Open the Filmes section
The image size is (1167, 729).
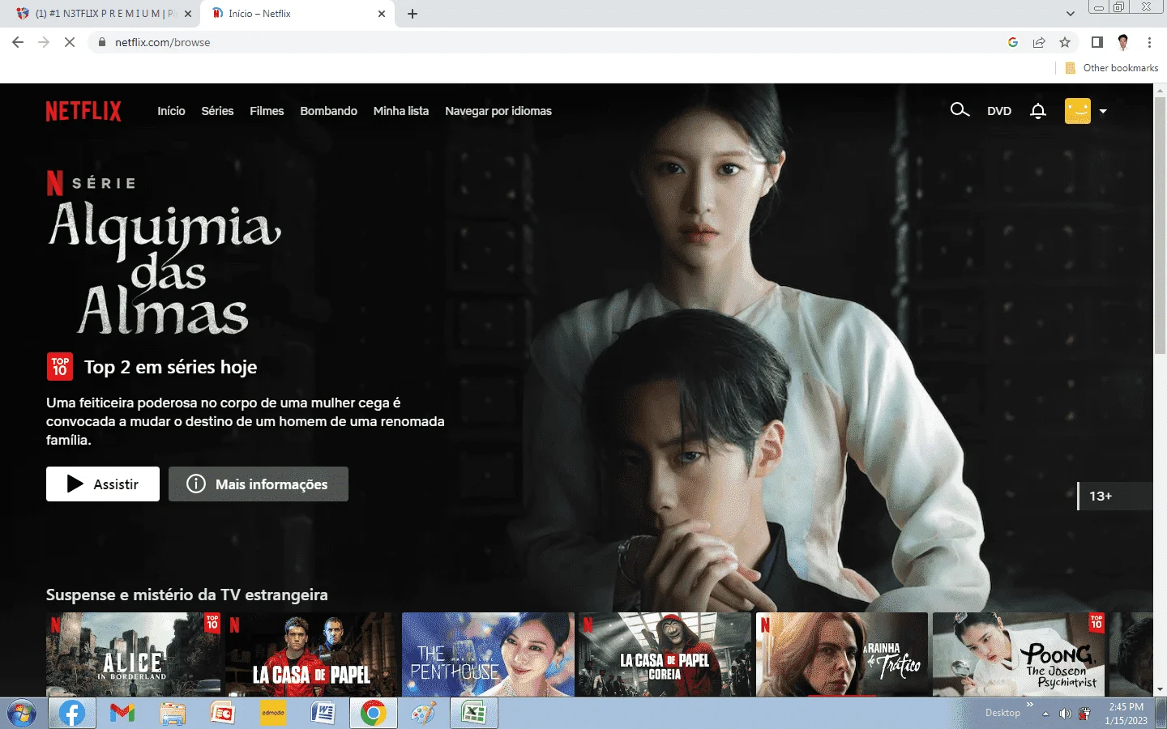point(267,111)
